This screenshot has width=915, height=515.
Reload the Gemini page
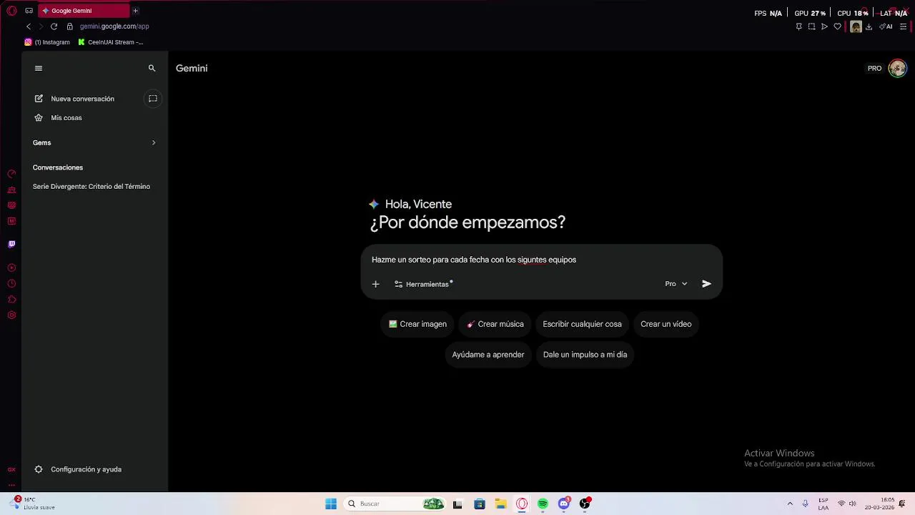[x=54, y=26]
